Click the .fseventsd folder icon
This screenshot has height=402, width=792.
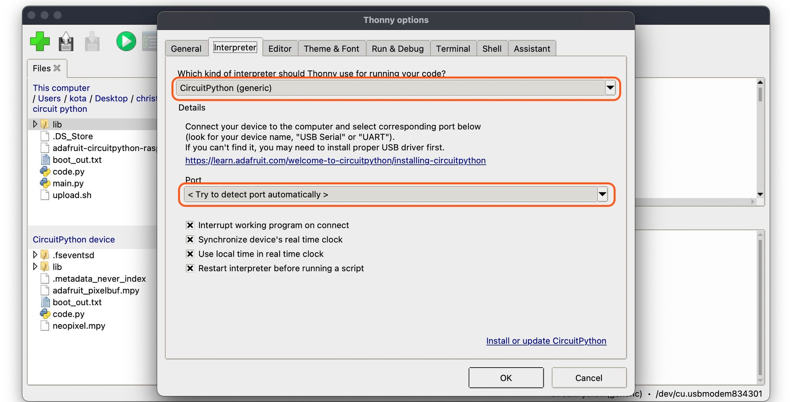tap(45, 255)
